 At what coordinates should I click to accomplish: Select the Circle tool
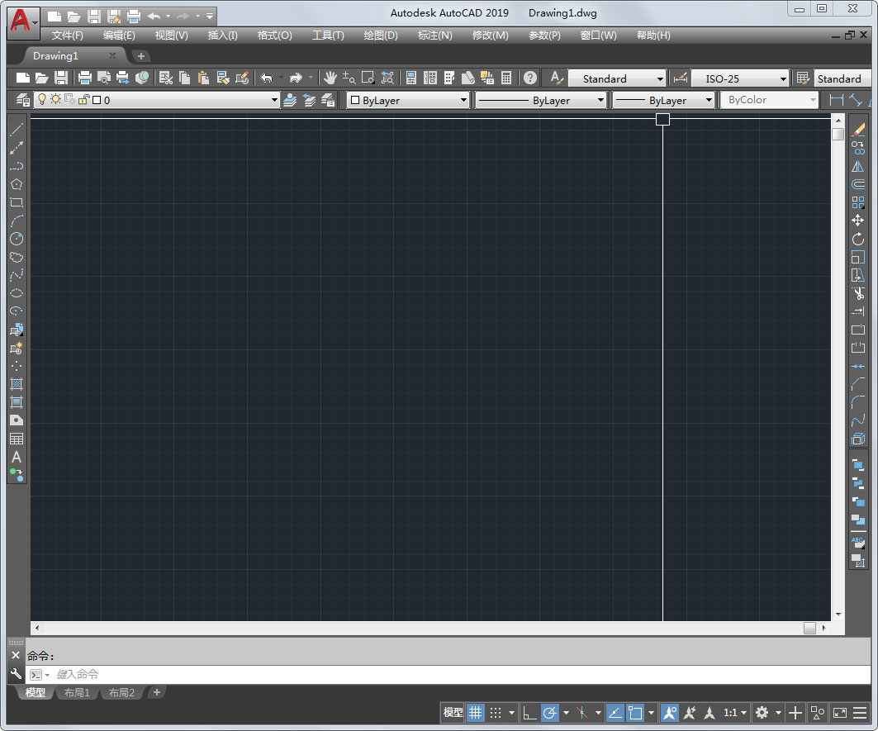pos(16,239)
